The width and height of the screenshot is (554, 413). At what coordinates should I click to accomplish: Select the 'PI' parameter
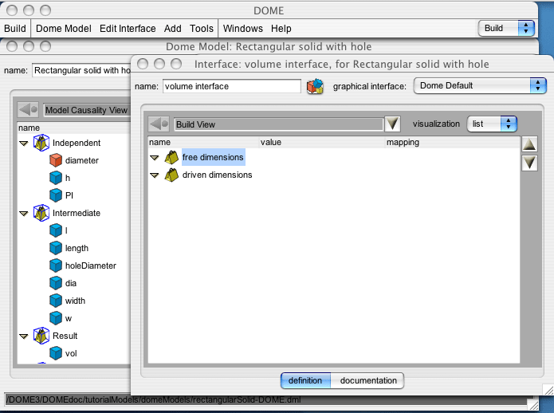click(69, 195)
